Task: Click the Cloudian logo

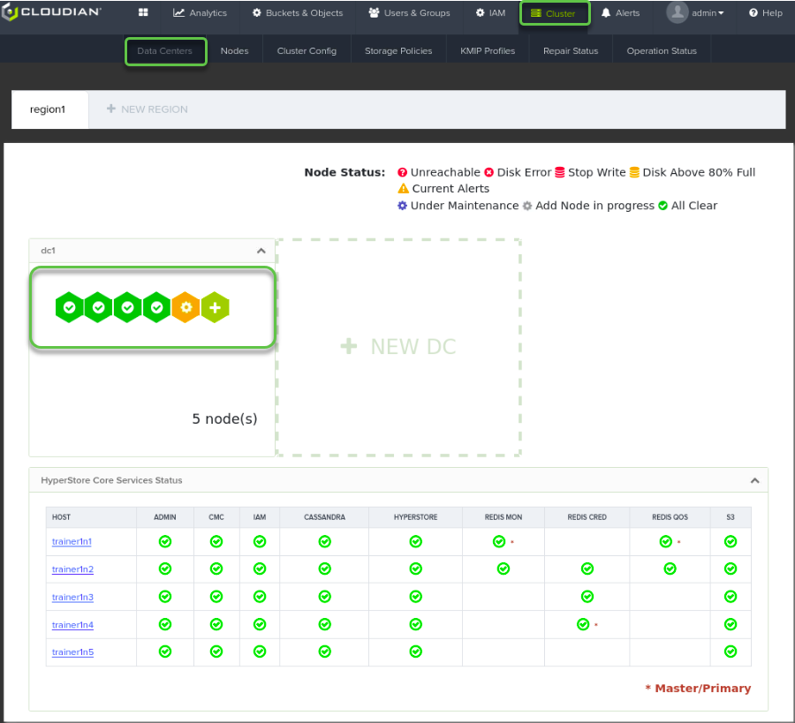Action: click(51, 11)
